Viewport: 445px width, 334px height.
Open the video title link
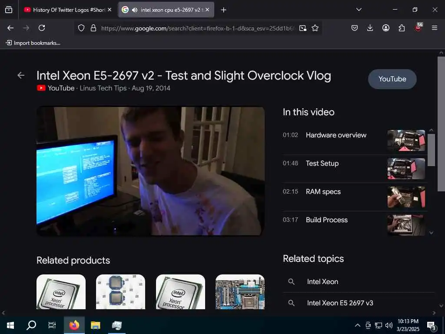click(184, 76)
